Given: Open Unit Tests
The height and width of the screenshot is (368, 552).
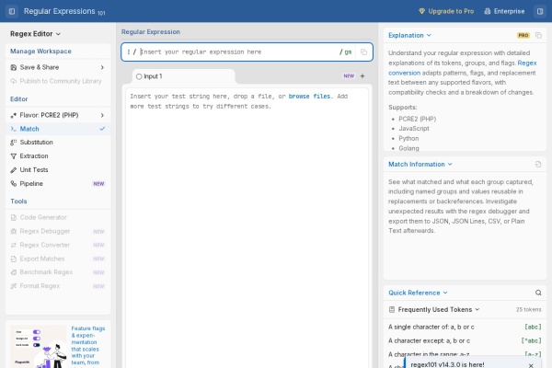Looking at the screenshot, I should click(x=58, y=169).
